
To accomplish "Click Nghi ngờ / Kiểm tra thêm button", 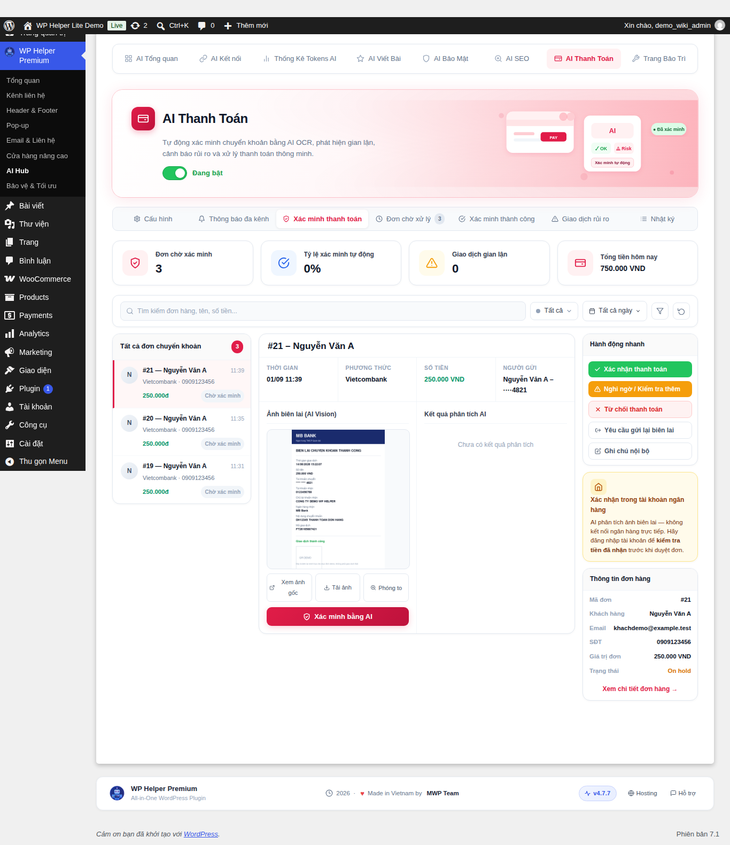I will pyautogui.click(x=640, y=389).
